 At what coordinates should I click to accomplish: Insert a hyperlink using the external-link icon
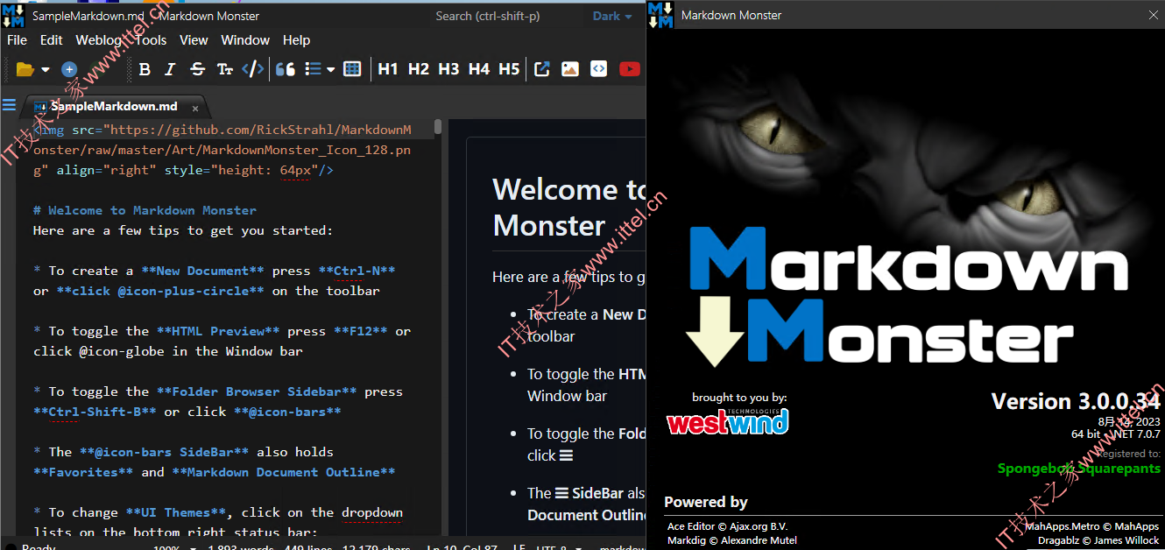(542, 69)
